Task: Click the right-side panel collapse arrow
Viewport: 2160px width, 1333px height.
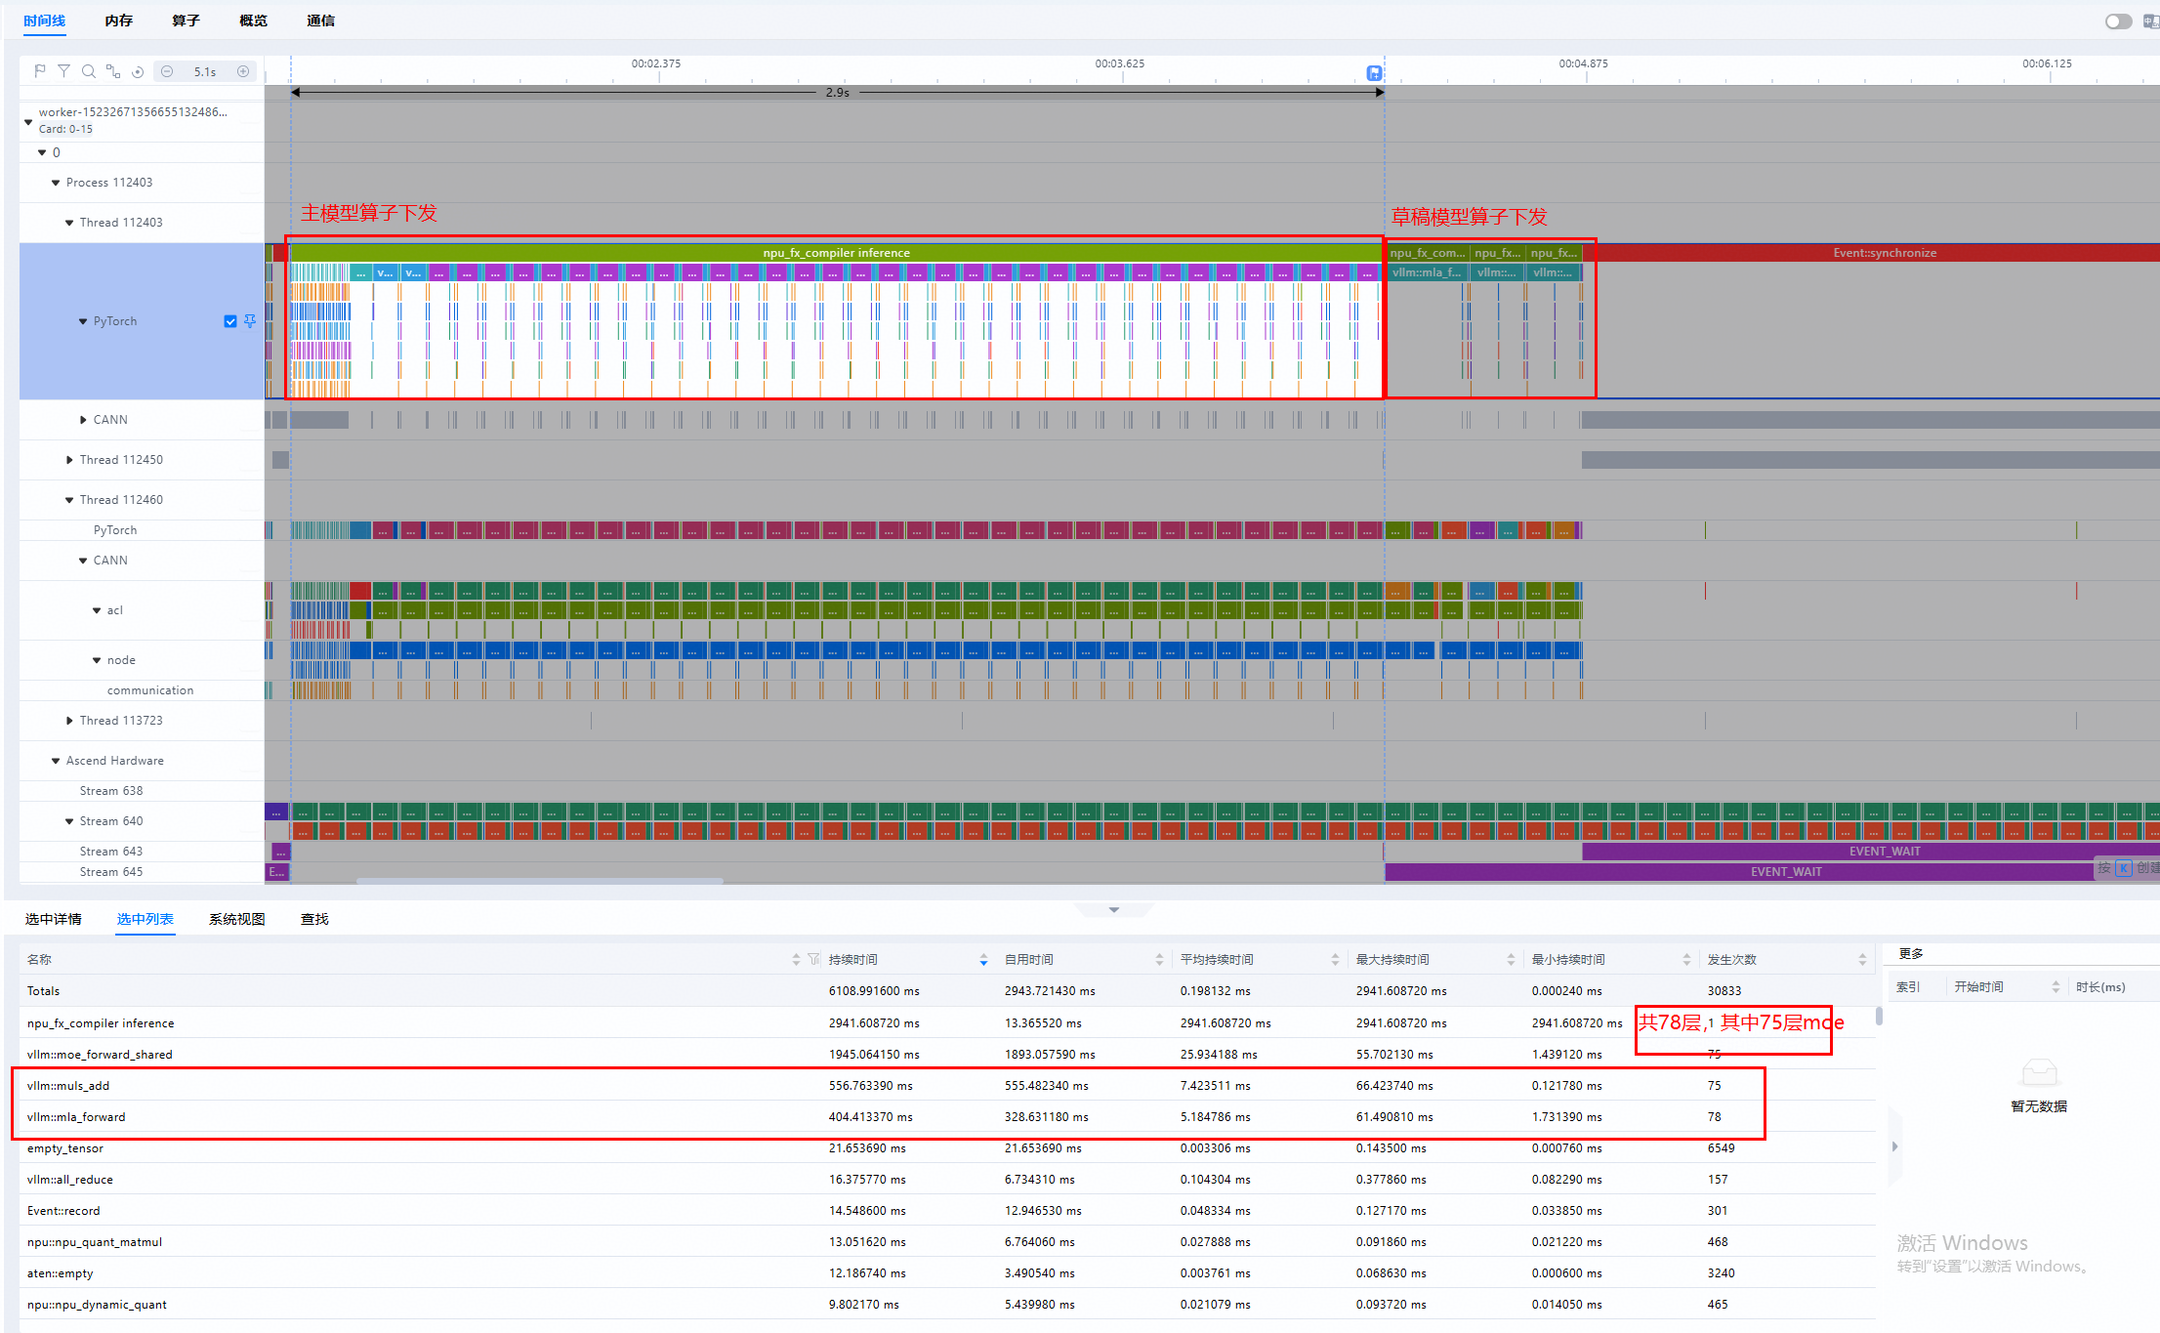Action: click(x=1894, y=1146)
